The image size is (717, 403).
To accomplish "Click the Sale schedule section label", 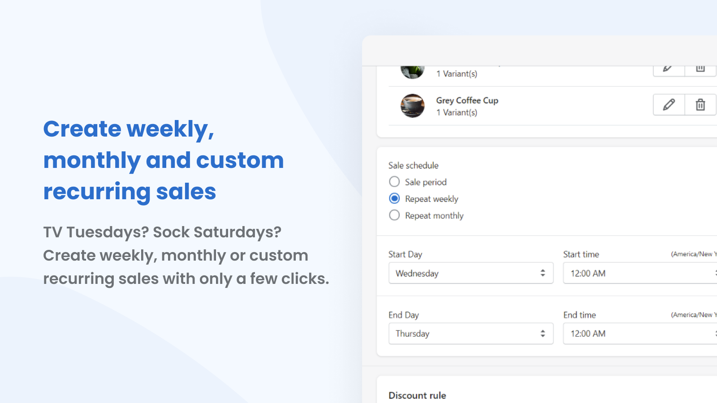I will click(x=413, y=165).
